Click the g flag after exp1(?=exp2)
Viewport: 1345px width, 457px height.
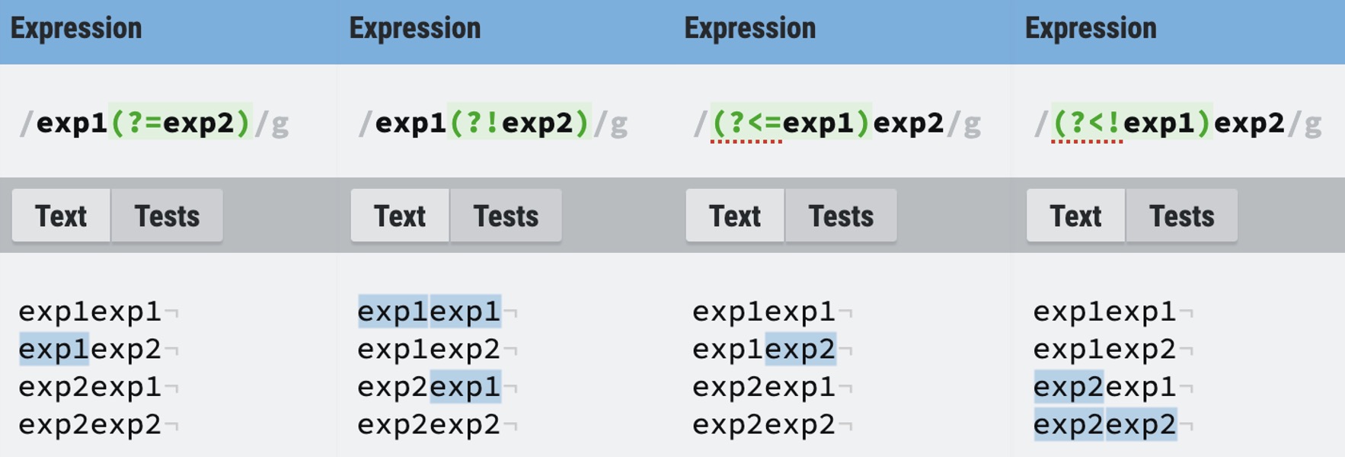click(x=280, y=124)
